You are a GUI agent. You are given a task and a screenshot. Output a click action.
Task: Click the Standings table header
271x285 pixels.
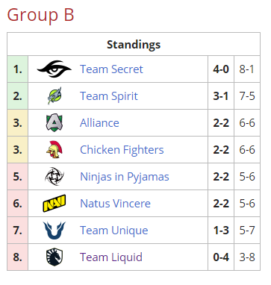134,44
